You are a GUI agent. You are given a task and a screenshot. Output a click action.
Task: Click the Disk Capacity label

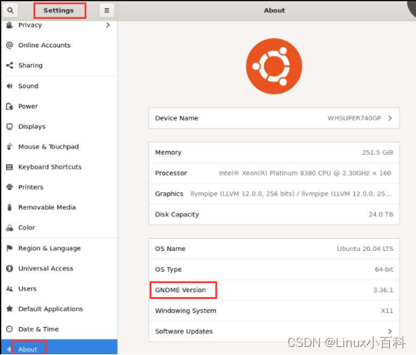click(177, 214)
